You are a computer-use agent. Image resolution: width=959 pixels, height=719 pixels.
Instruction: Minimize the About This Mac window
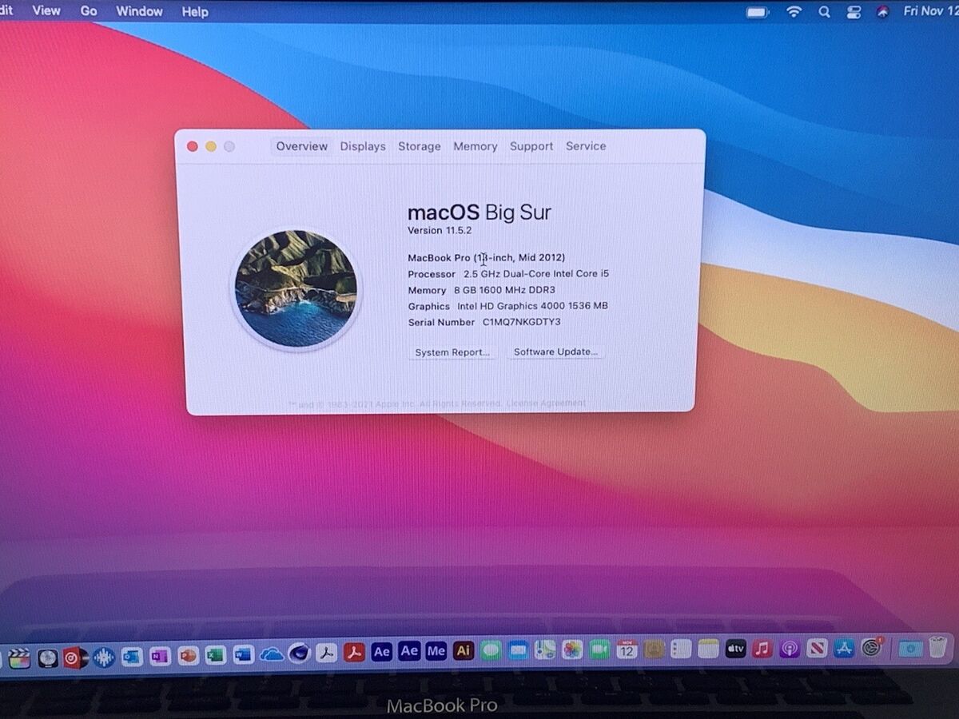pyautogui.click(x=210, y=146)
